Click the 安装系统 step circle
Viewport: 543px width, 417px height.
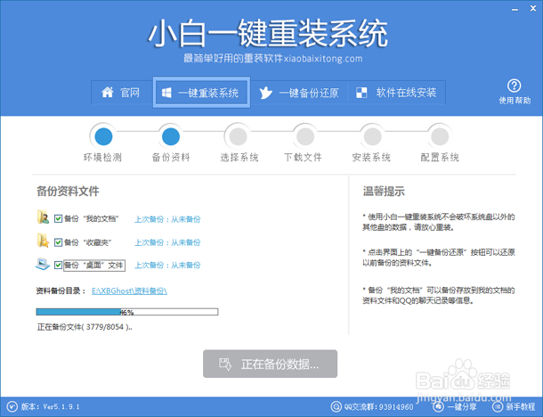[x=373, y=136]
